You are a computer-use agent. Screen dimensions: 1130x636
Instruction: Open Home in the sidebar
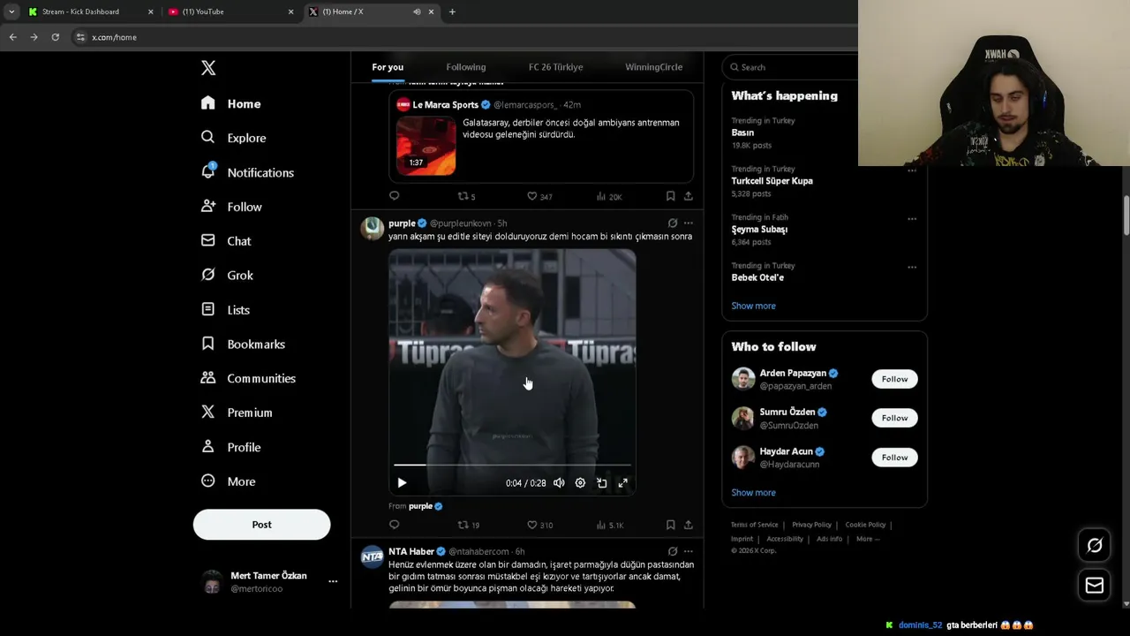pos(230,103)
